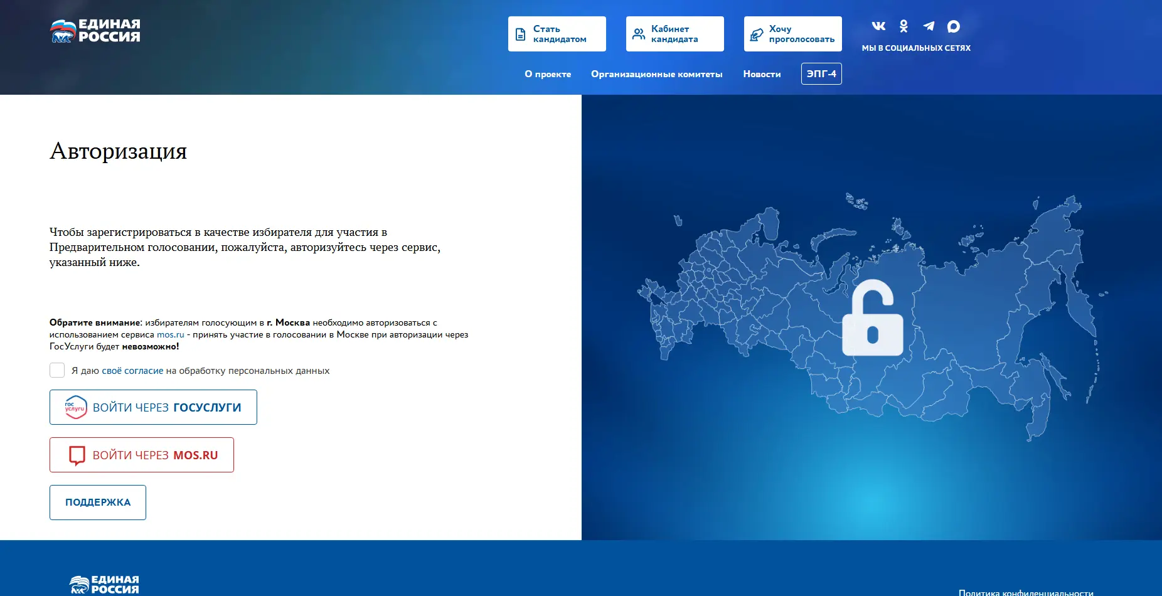Follow the mos.ru link in notice text

pos(171,335)
